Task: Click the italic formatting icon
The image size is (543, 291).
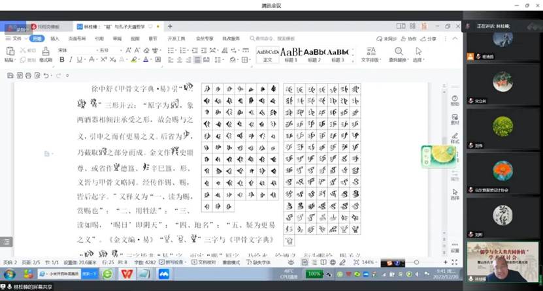Action: [x=71, y=59]
